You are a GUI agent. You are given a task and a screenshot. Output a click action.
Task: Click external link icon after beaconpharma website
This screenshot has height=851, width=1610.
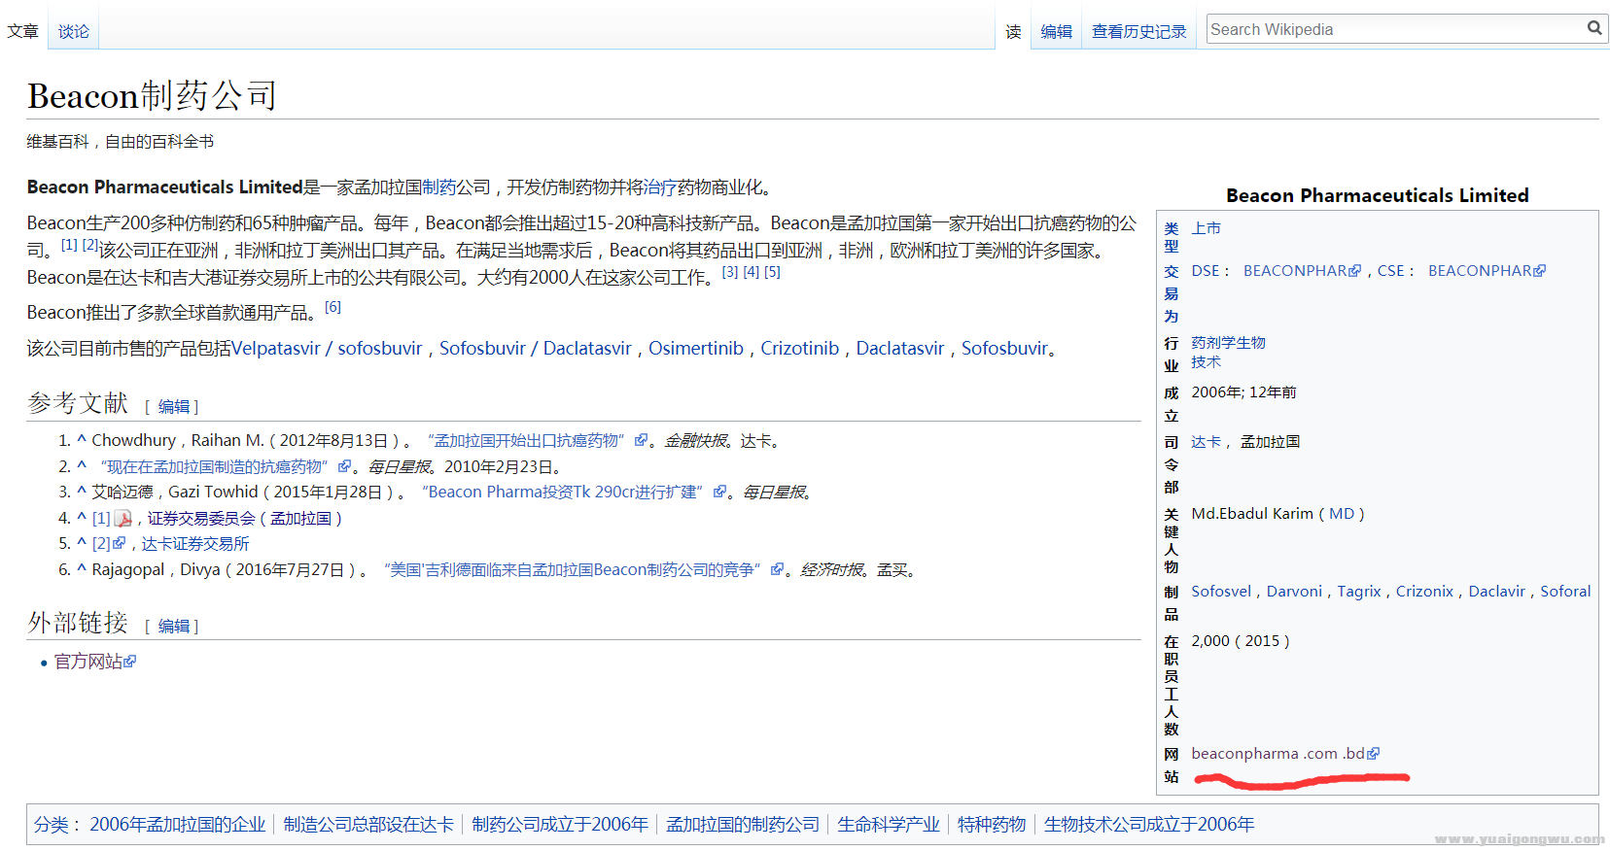(x=1374, y=754)
